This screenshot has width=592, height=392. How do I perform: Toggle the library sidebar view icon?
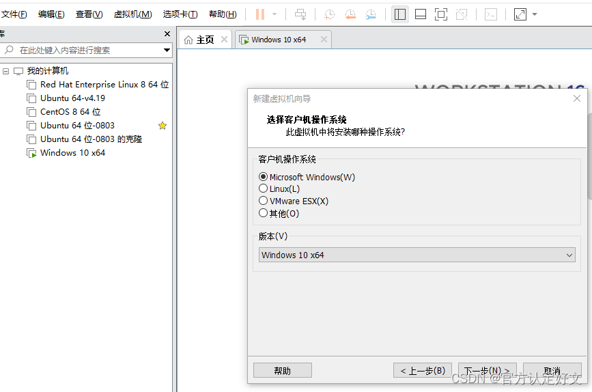coord(400,14)
